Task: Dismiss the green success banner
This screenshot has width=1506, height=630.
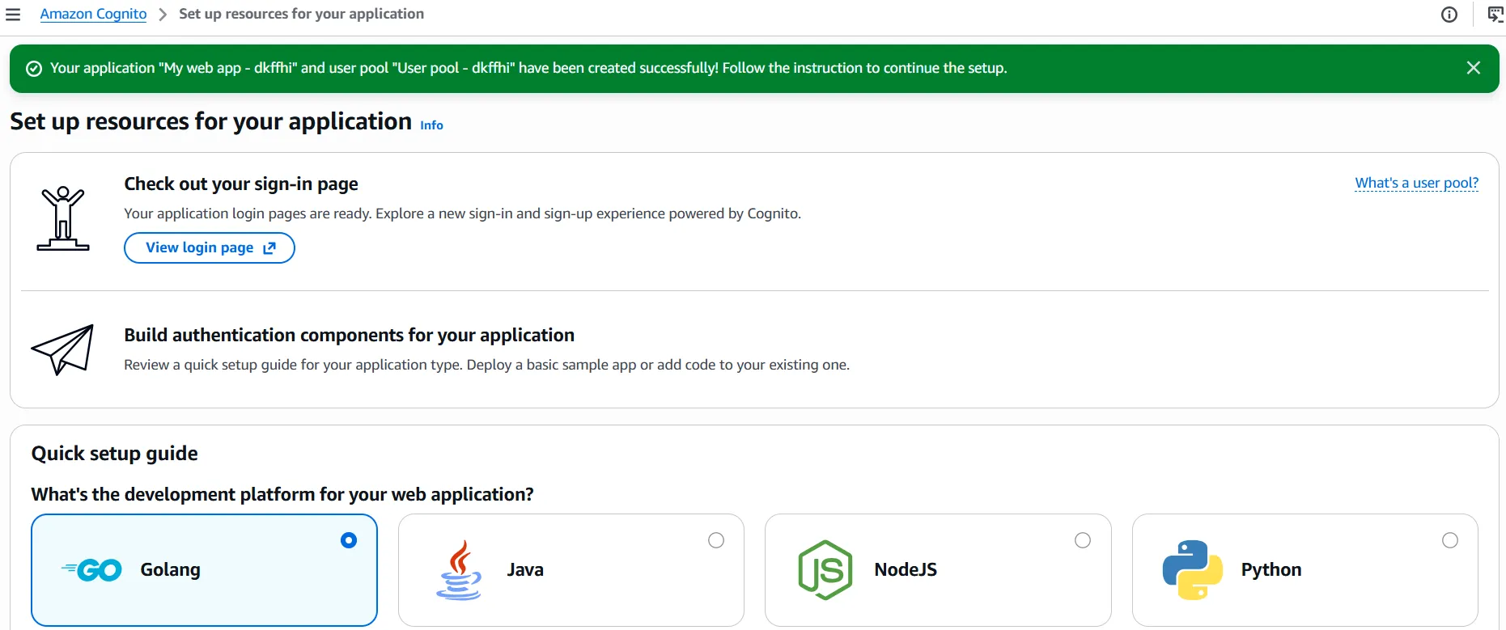Action: [1474, 68]
